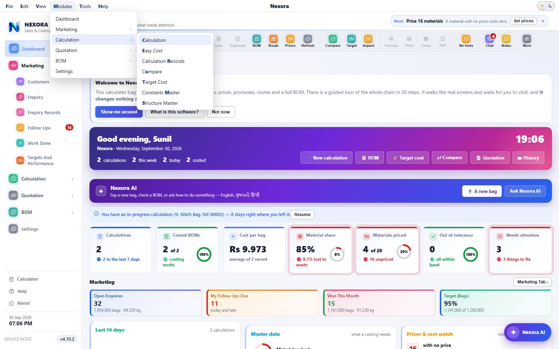The height and width of the screenshot is (349, 559).
Task: Click the floating Nexora AI button
Action: pos(528,332)
